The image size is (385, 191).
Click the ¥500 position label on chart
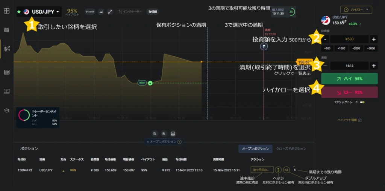point(142,83)
